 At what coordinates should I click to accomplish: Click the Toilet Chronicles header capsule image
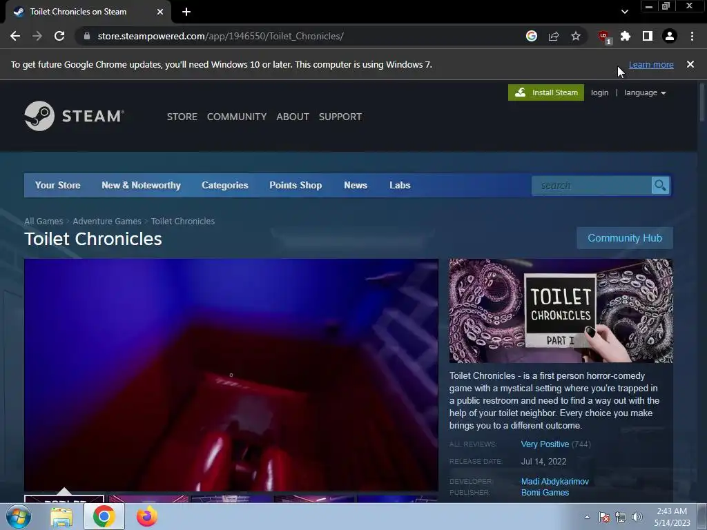[561, 311]
